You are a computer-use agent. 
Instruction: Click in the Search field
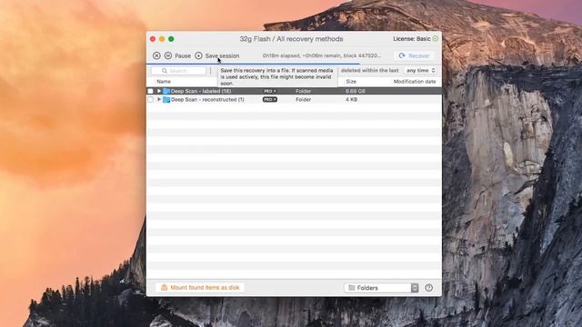click(x=178, y=71)
